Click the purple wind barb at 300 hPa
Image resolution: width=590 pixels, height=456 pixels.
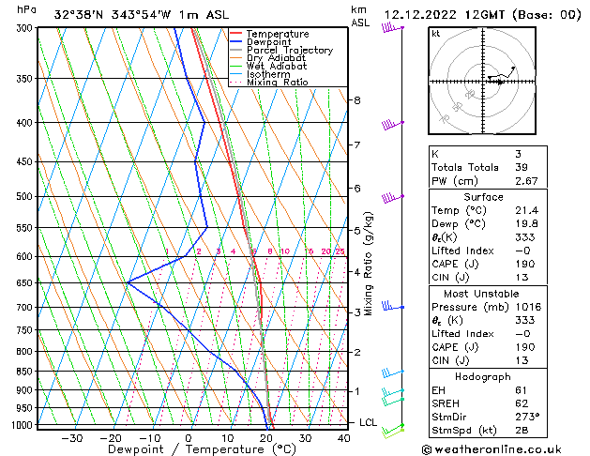click(x=392, y=27)
